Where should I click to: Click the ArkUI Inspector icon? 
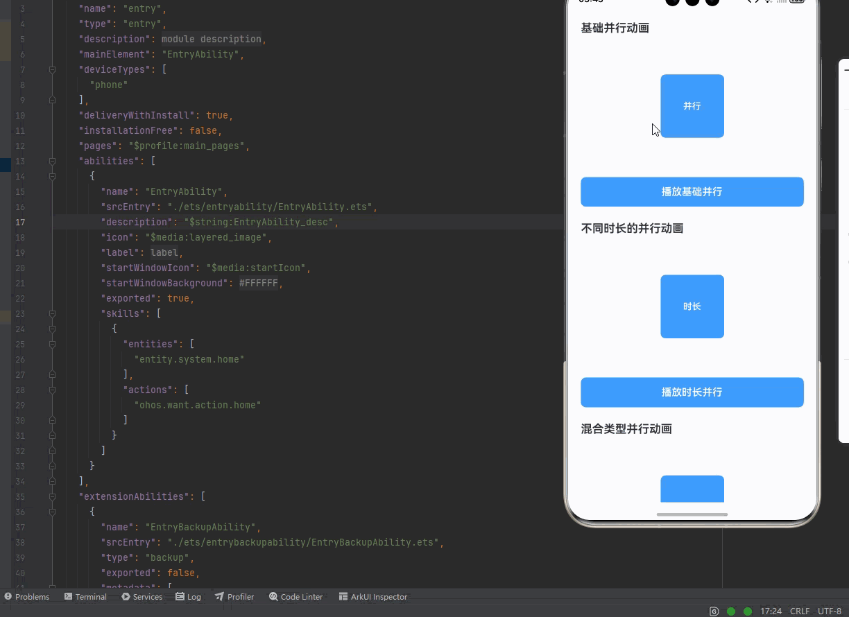coord(343,596)
